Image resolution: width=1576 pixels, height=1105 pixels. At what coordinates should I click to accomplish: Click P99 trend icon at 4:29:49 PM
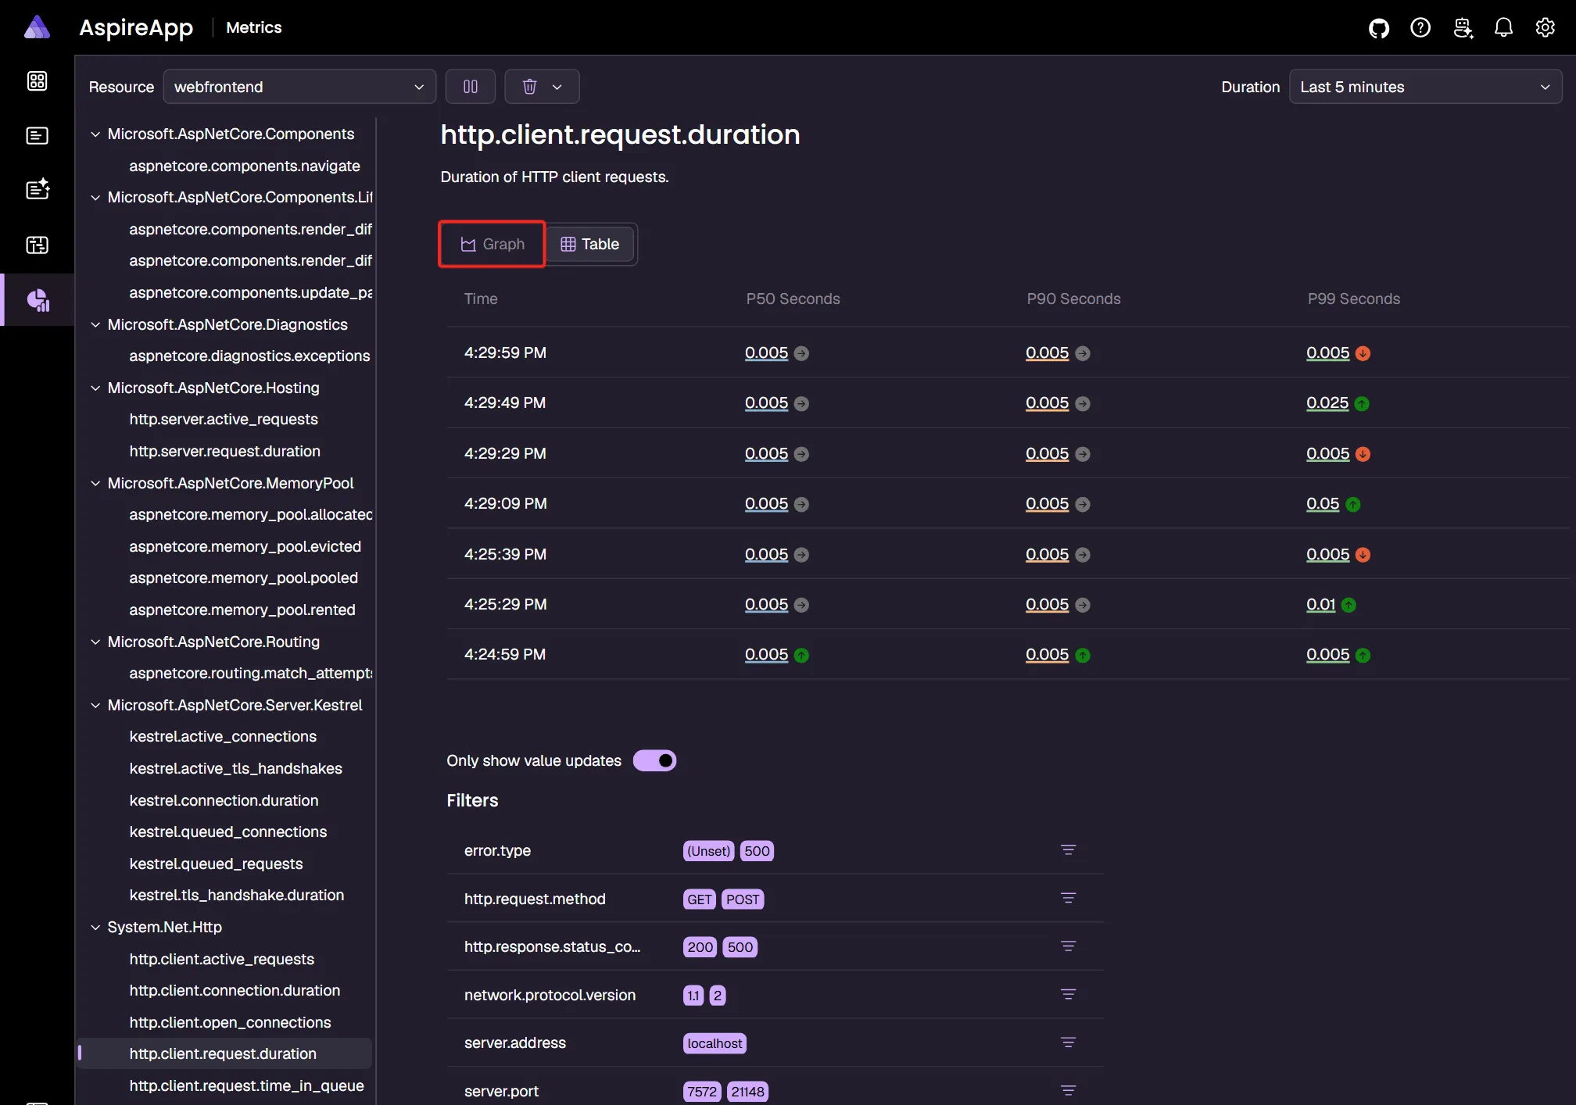pos(1362,404)
